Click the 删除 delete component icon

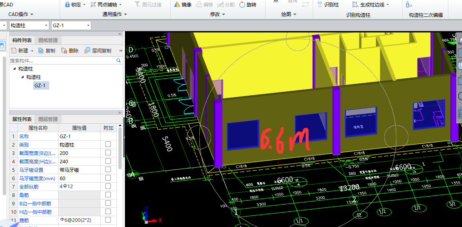click(64, 51)
